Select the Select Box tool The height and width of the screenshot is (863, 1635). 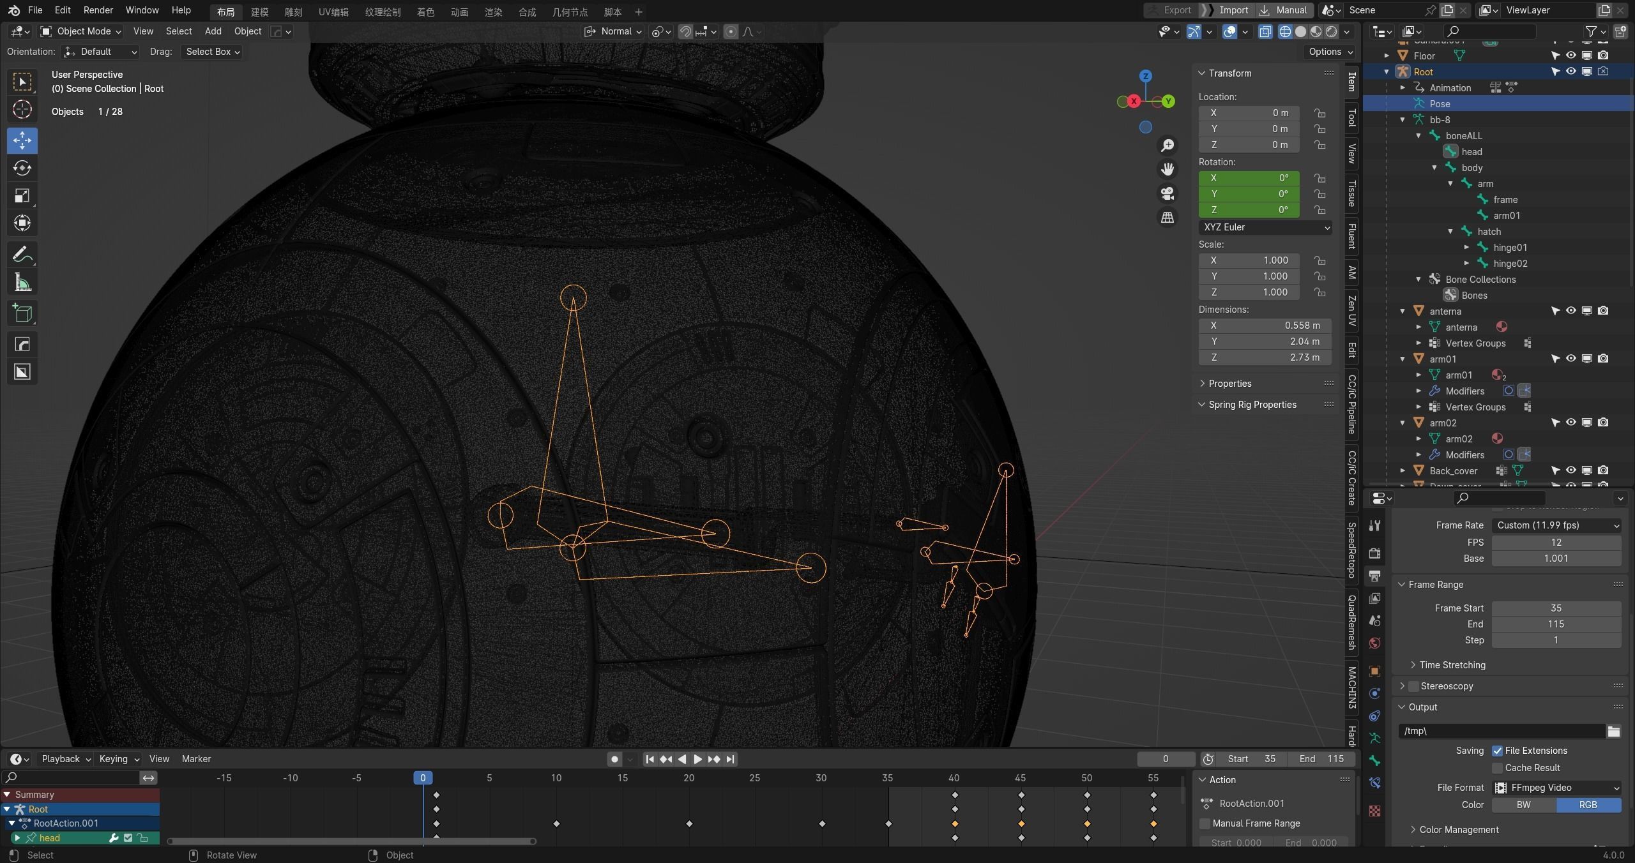pyautogui.click(x=22, y=82)
